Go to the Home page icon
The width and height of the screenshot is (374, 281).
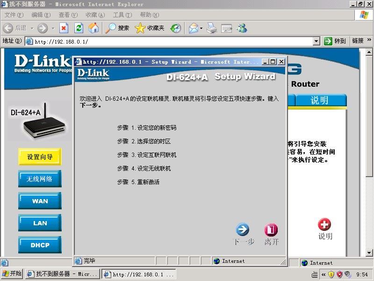coord(93,28)
